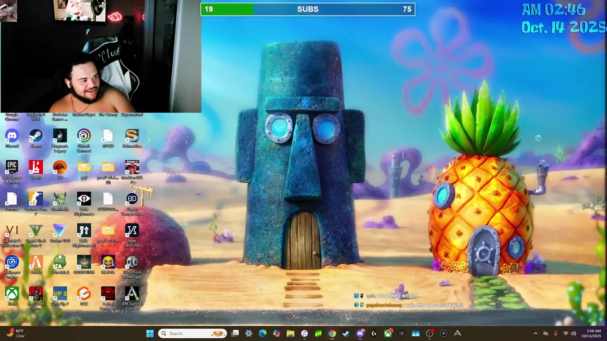Open the Epic Games Launcher shortcut
This screenshot has width=607, height=341.
[x=12, y=172]
